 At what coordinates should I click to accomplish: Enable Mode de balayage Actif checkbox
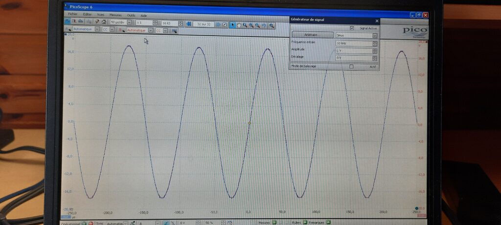click(351, 66)
